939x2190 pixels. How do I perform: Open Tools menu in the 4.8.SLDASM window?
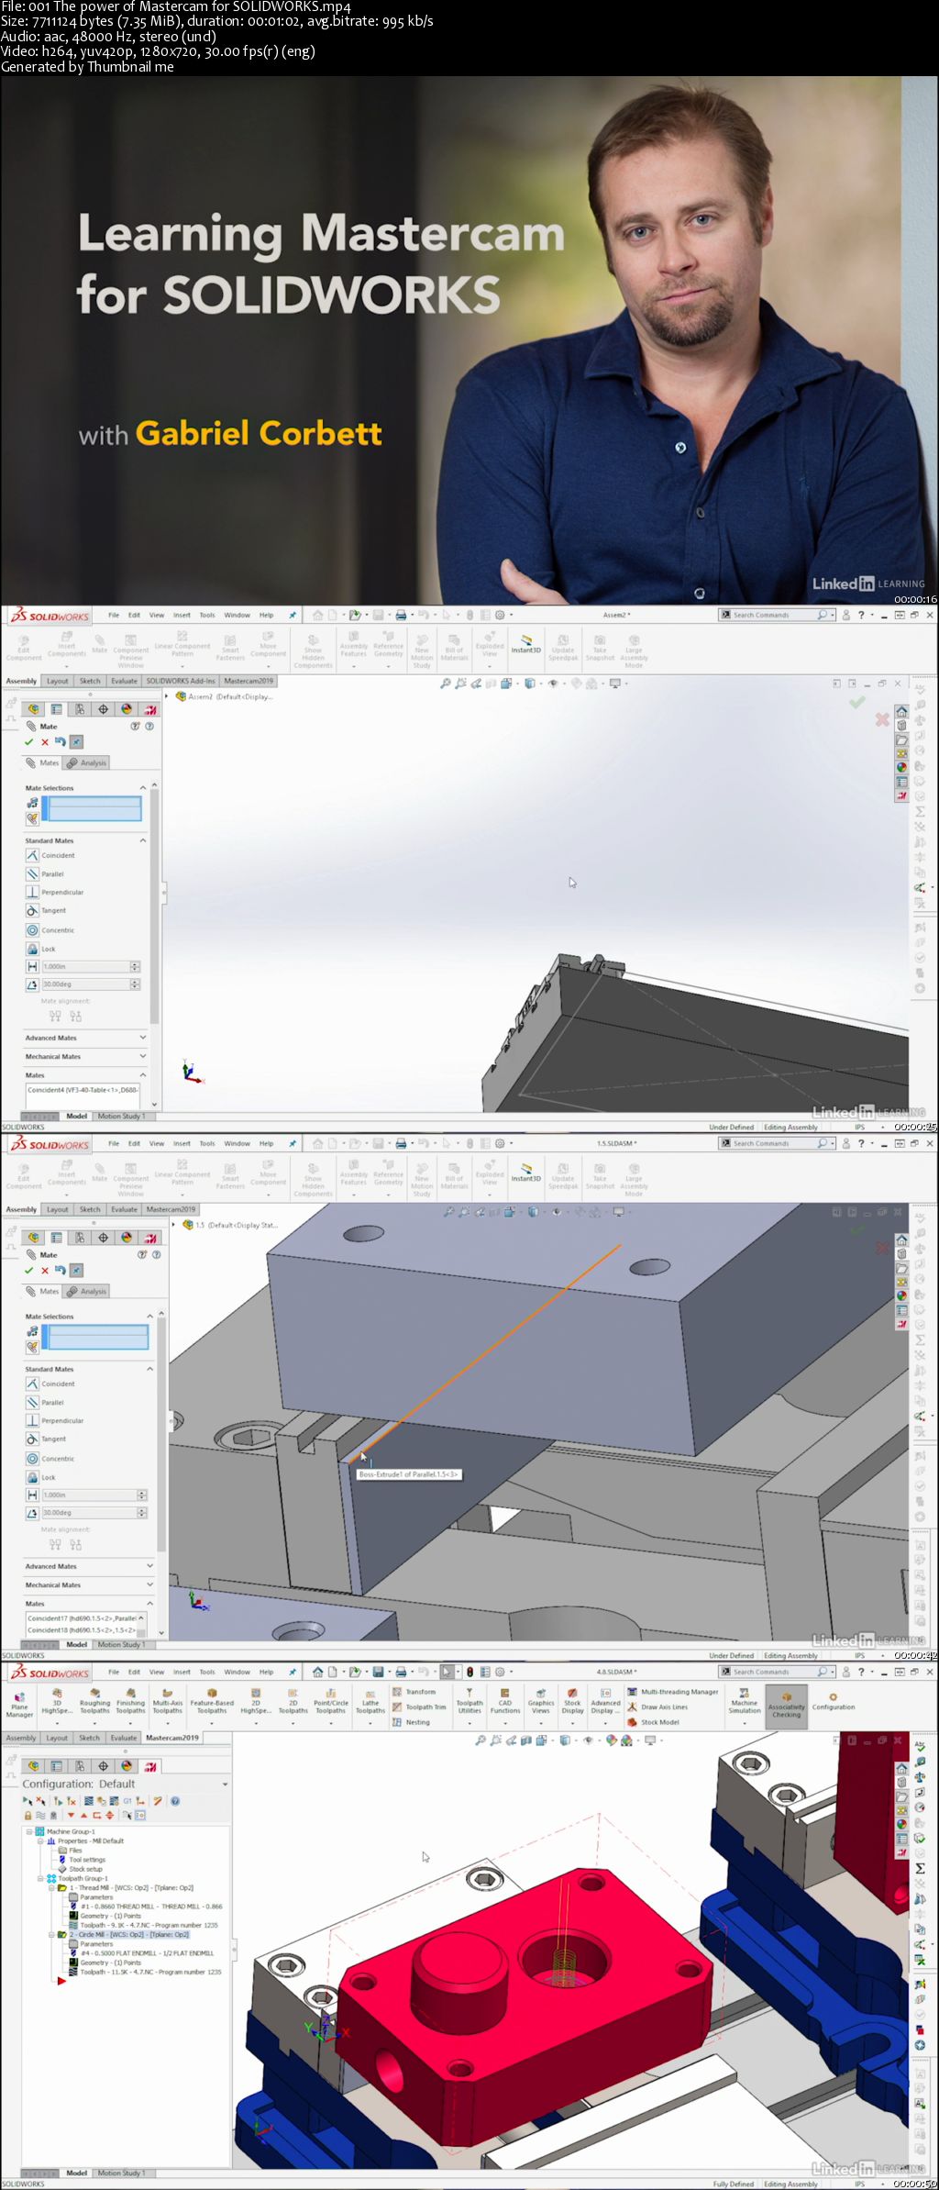[207, 1672]
